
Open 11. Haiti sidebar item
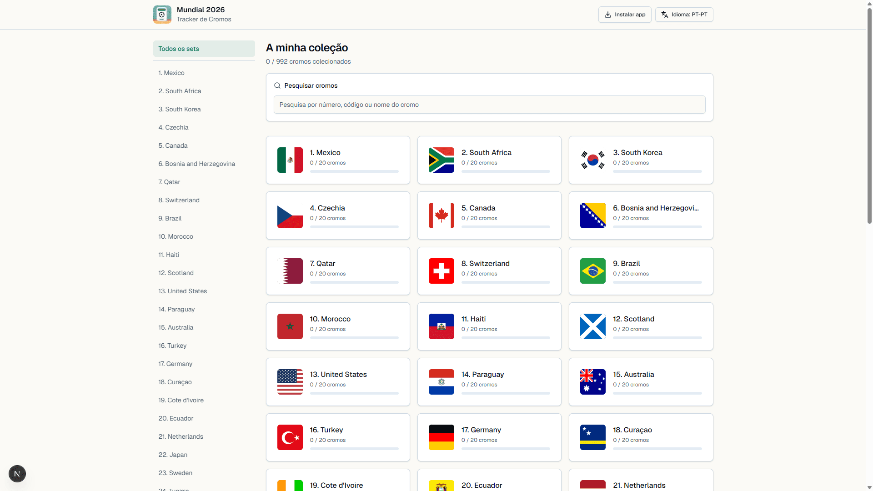pos(204,255)
